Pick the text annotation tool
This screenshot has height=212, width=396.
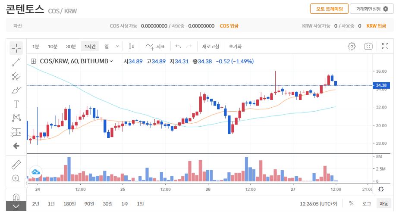pyautogui.click(x=16, y=104)
